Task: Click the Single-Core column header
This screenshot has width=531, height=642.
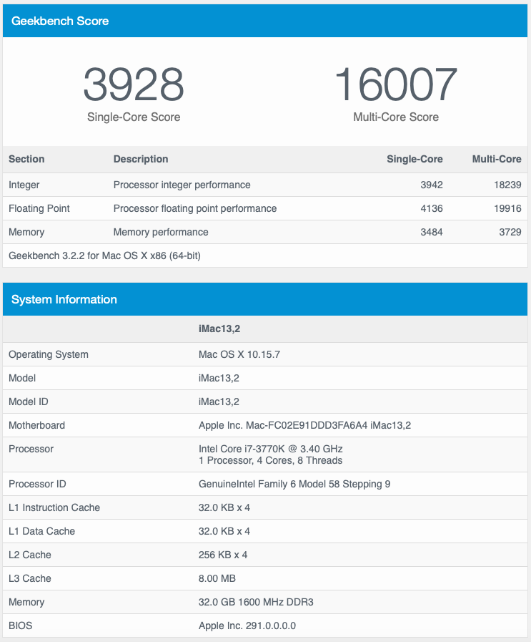Action: tap(415, 159)
